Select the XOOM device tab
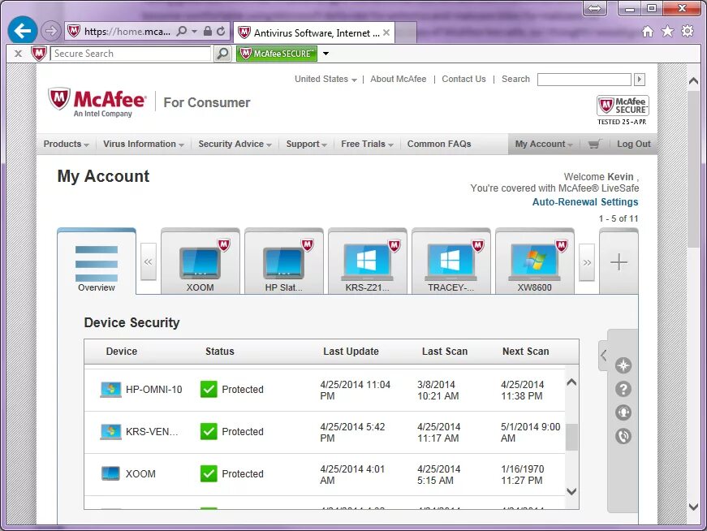Image resolution: width=707 pixels, height=531 pixels. tap(200, 261)
